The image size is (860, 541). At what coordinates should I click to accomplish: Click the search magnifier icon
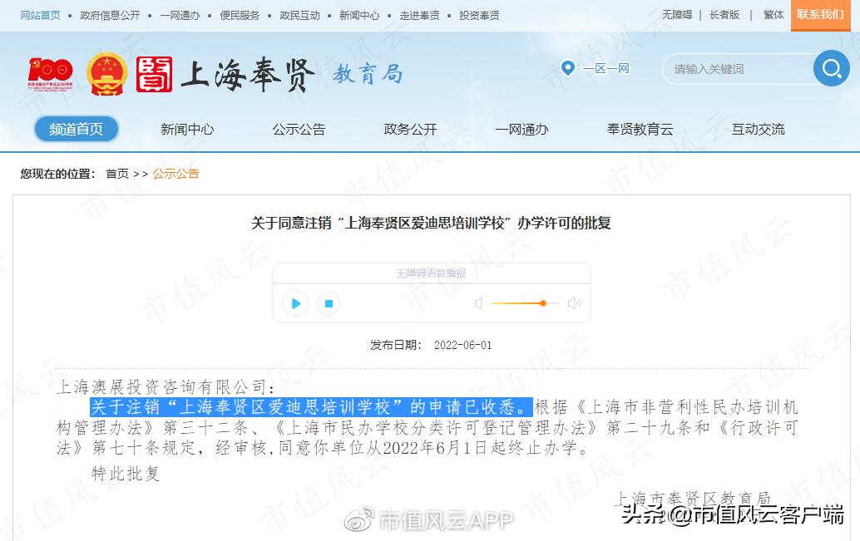pos(831,69)
